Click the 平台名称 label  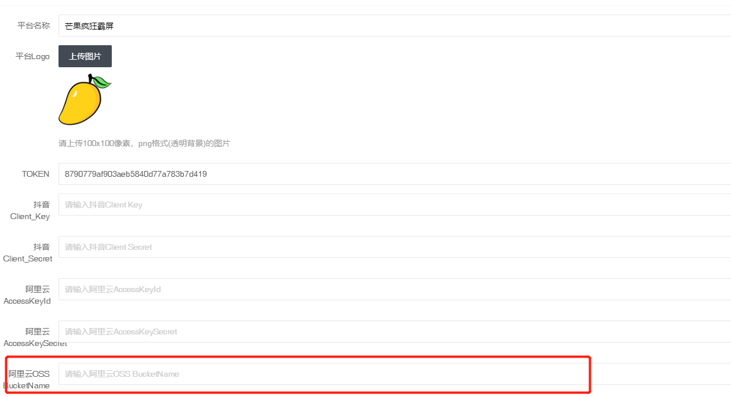(34, 26)
